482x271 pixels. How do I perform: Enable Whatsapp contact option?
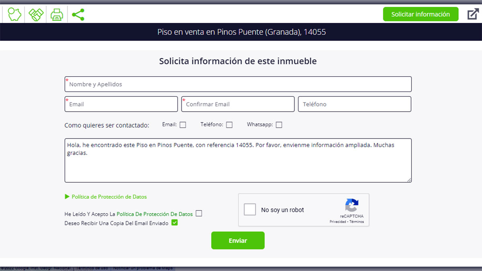tap(279, 125)
